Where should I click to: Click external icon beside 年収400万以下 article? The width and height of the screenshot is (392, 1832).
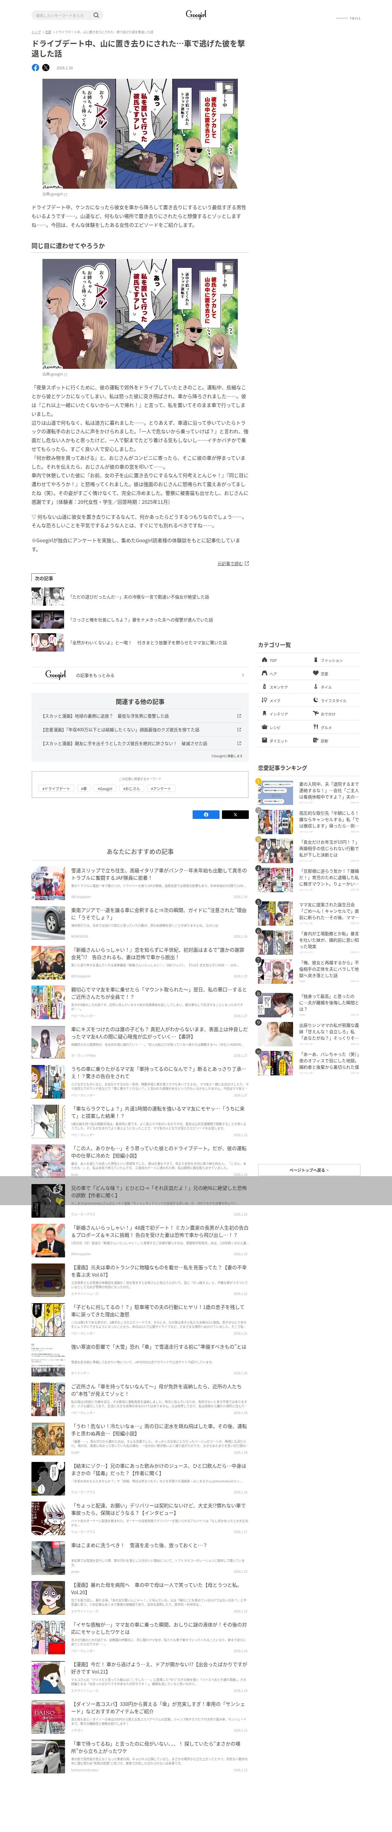click(x=239, y=730)
